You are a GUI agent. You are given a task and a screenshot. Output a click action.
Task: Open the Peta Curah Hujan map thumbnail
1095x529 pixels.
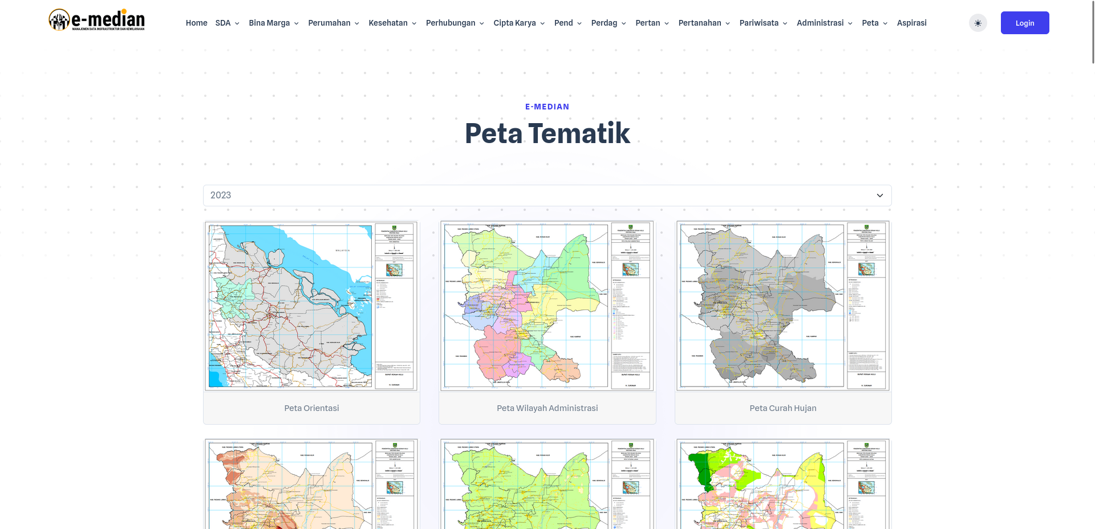click(x=782, y=306)
